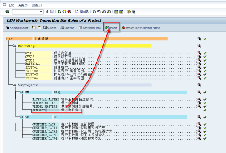Screen dimensions: 226x153
Task: Click the Additional Info button
Action: 90,28
